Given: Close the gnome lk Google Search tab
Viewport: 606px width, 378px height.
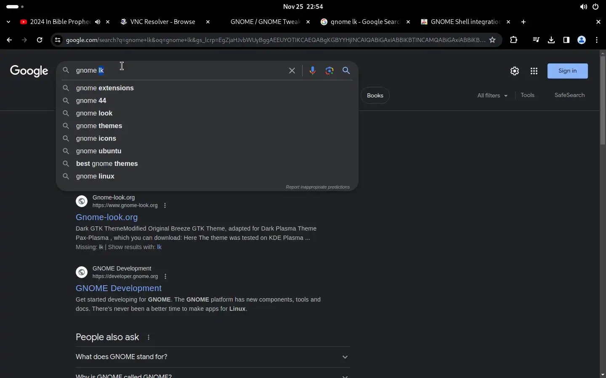Looking at the screenshot, I should [x=408, y=22].
